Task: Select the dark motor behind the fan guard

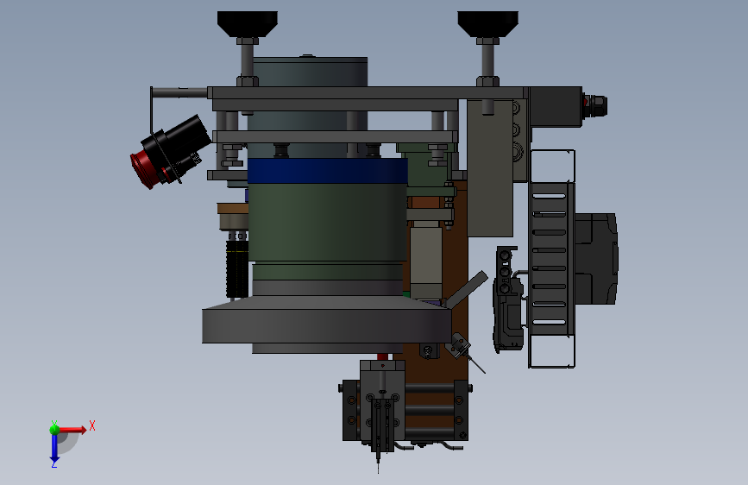Action: [595, 258]
